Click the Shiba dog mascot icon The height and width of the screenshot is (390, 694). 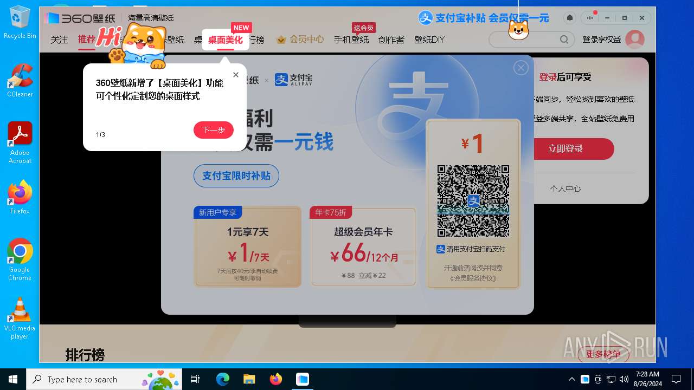pos(518,29)
